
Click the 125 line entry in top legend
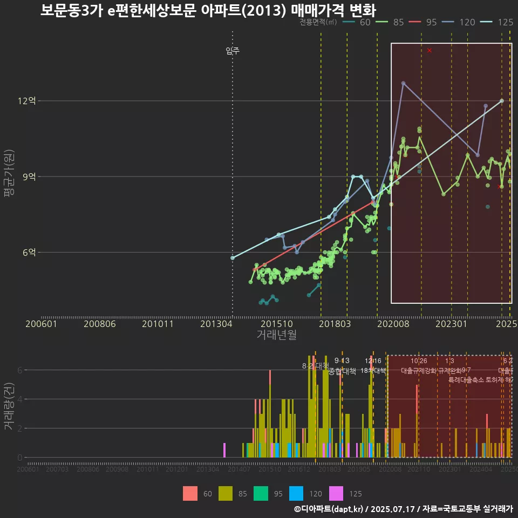(496, 22)
